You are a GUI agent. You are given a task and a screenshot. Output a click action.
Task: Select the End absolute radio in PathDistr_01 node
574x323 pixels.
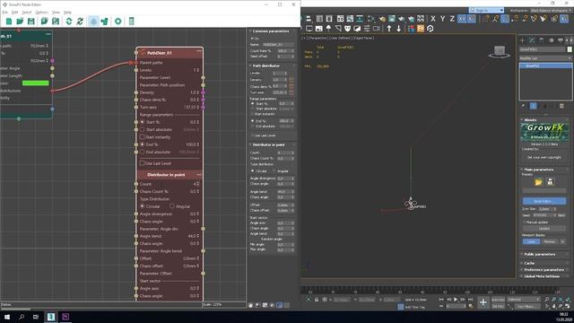click(x=143, y=152)
